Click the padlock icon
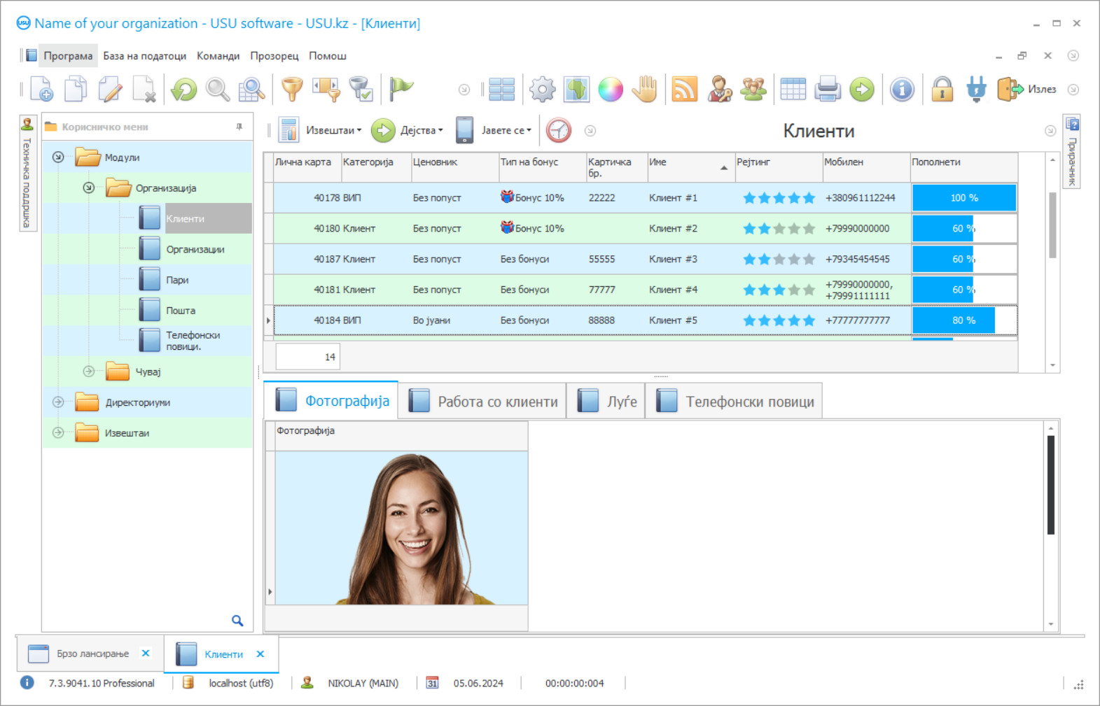 tap(942, 90)
